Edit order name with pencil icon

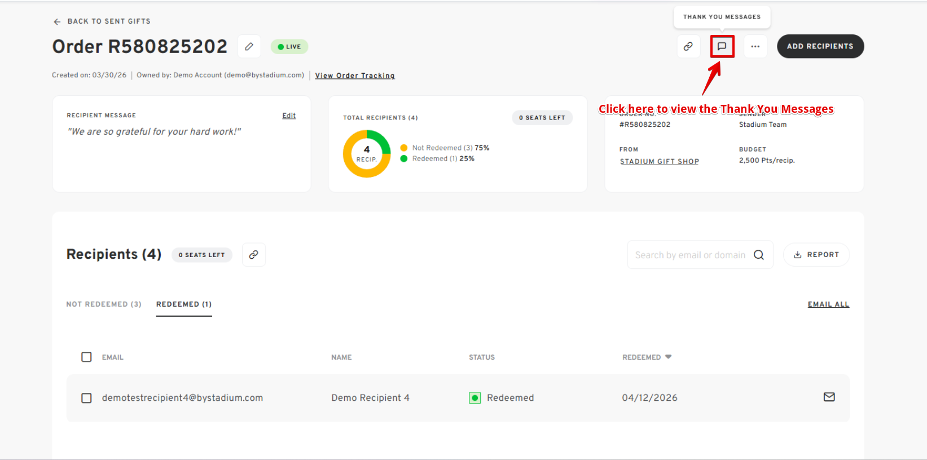(249, 46)
